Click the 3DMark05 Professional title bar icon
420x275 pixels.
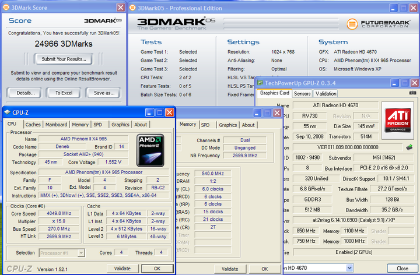pos(132,8)
